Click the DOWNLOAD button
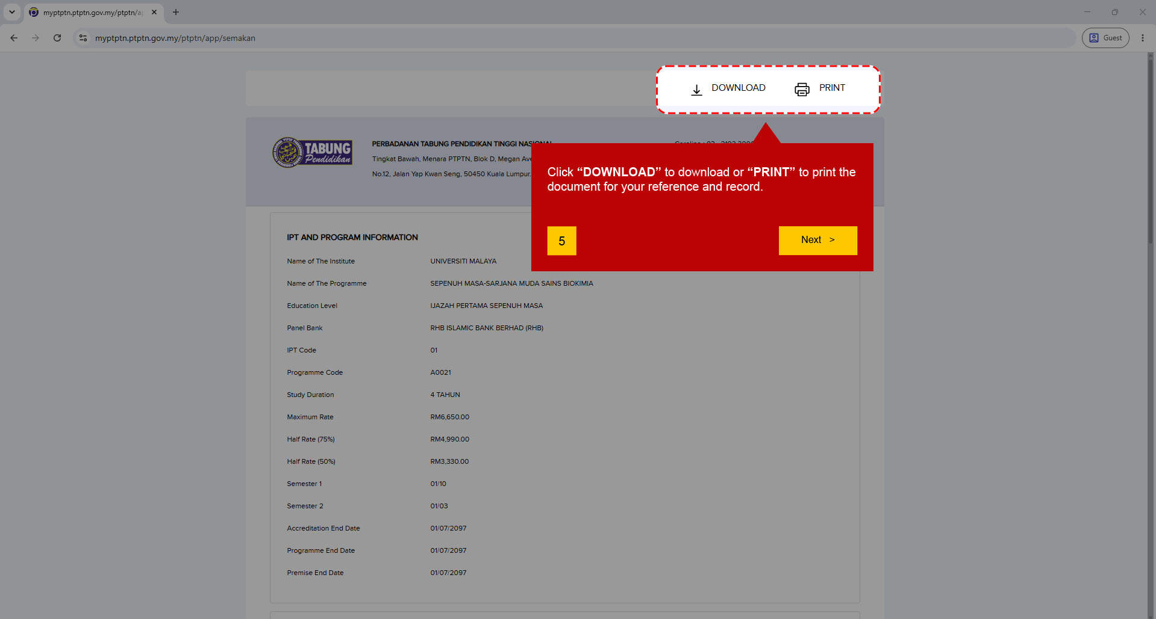Viewport: 1156px width, 619px height. [728, 88]
